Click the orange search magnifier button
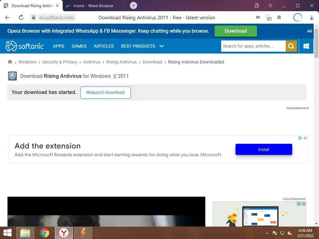Screen dimensions: 319x239 [291, 46]
